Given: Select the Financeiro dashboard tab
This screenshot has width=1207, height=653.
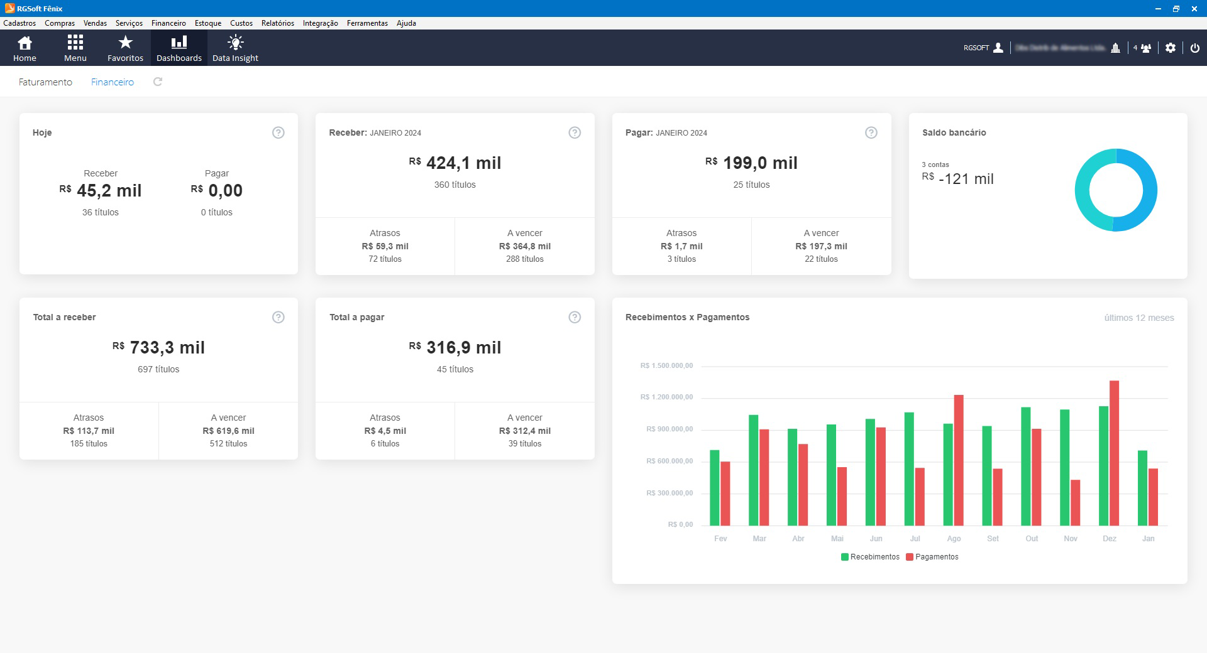Looking at the screenshot, I should tap(113, 82).
